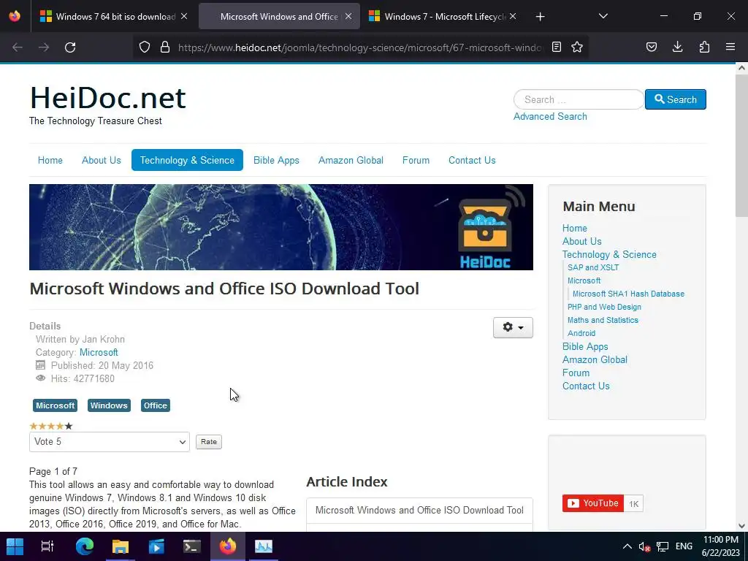Open the Windows Start button
Screen dimensions: 748x561
pyautogui.click(x=15, y=546)
